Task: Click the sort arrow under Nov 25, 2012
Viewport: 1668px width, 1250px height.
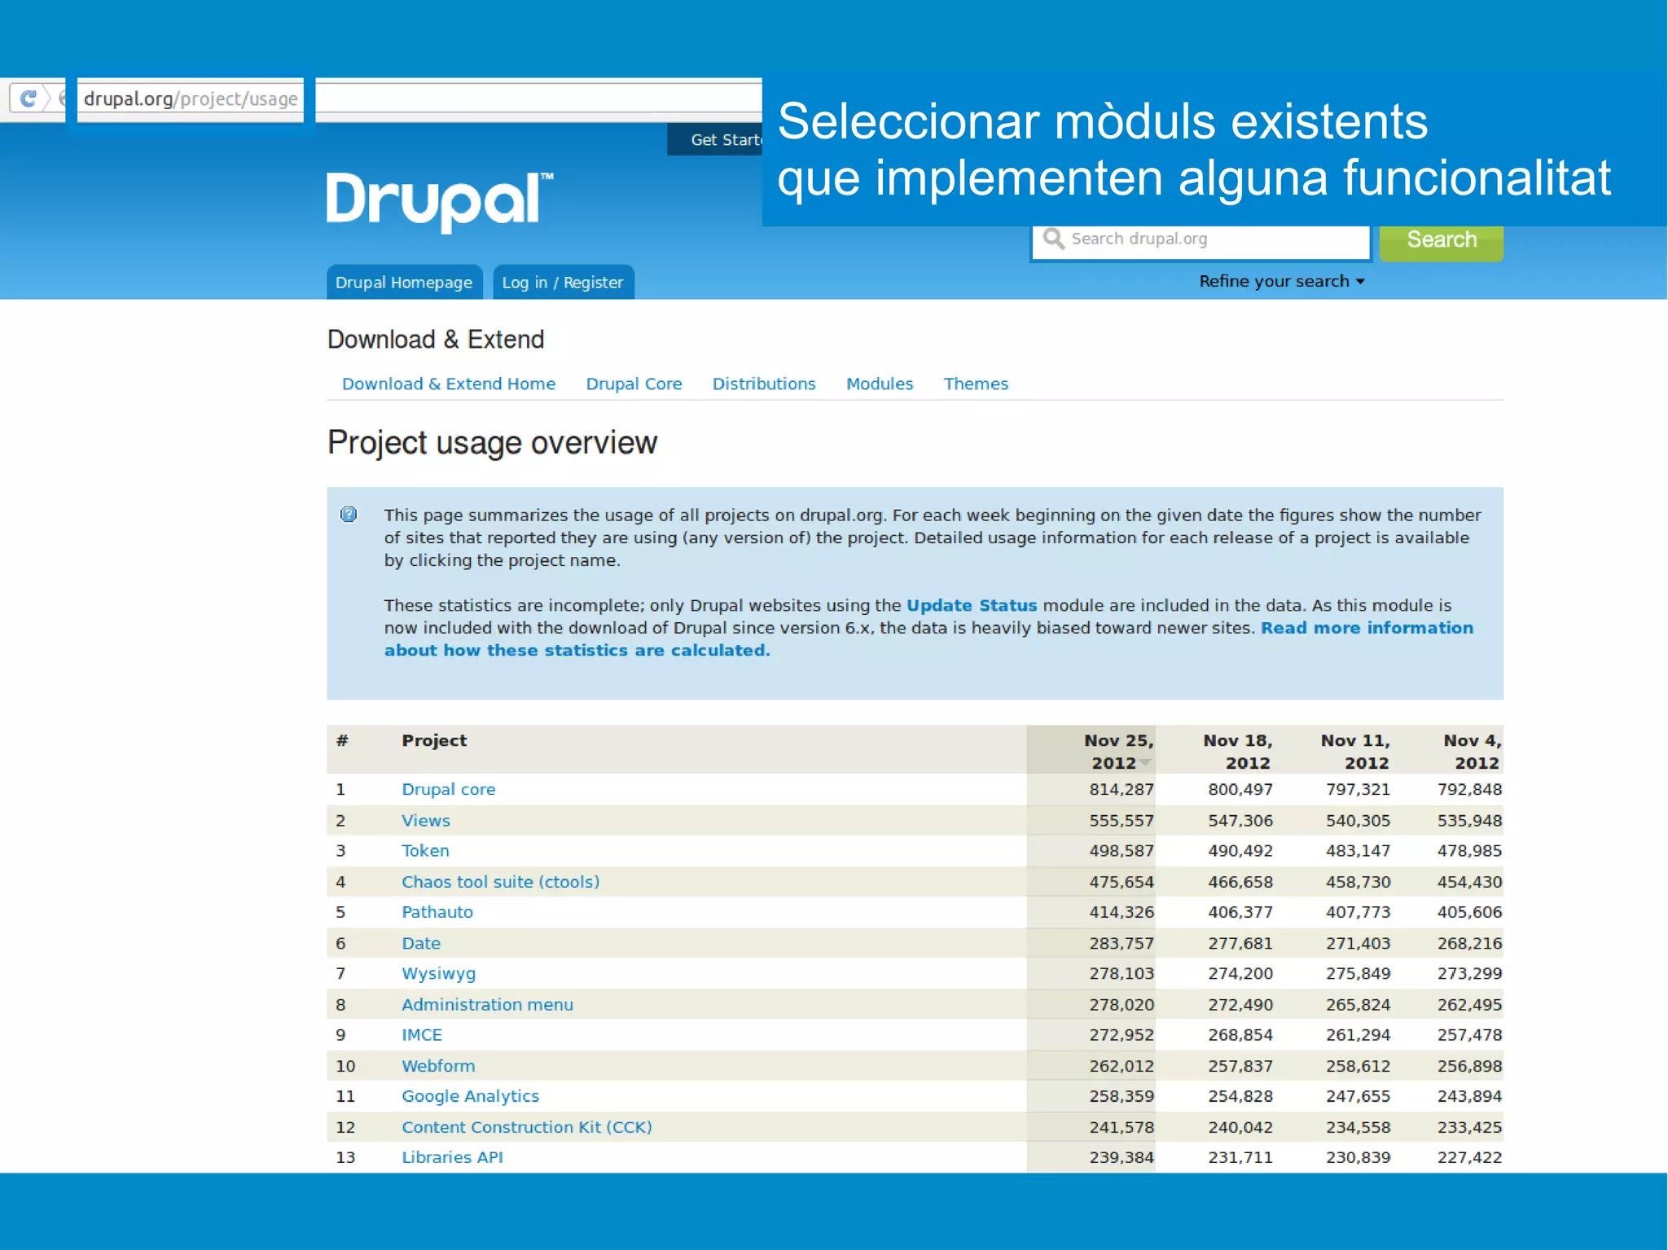Action: [1145, 763]
